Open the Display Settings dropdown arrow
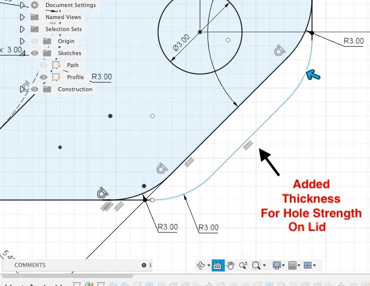The image size is (370, 286). tap(283, 265)
